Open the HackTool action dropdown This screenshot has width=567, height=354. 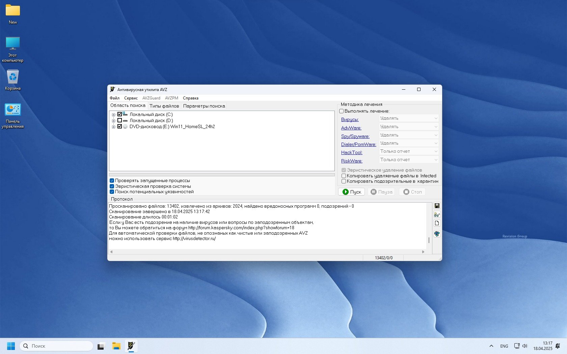point(408,151)
